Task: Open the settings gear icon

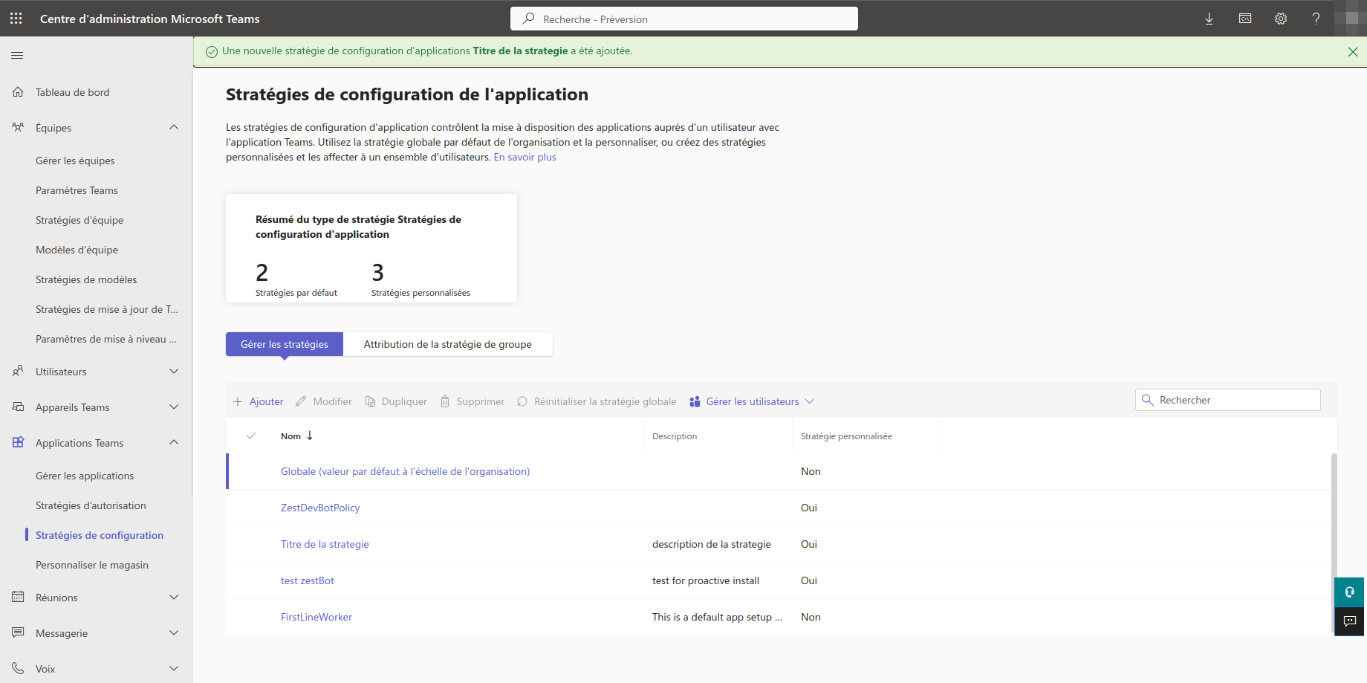Action: point(1281,19)
